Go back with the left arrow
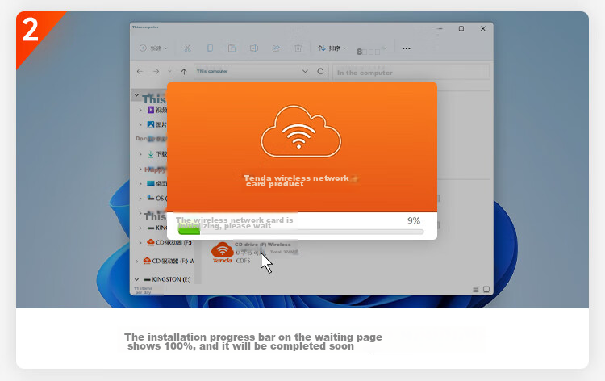 click(x=140, y=71)
